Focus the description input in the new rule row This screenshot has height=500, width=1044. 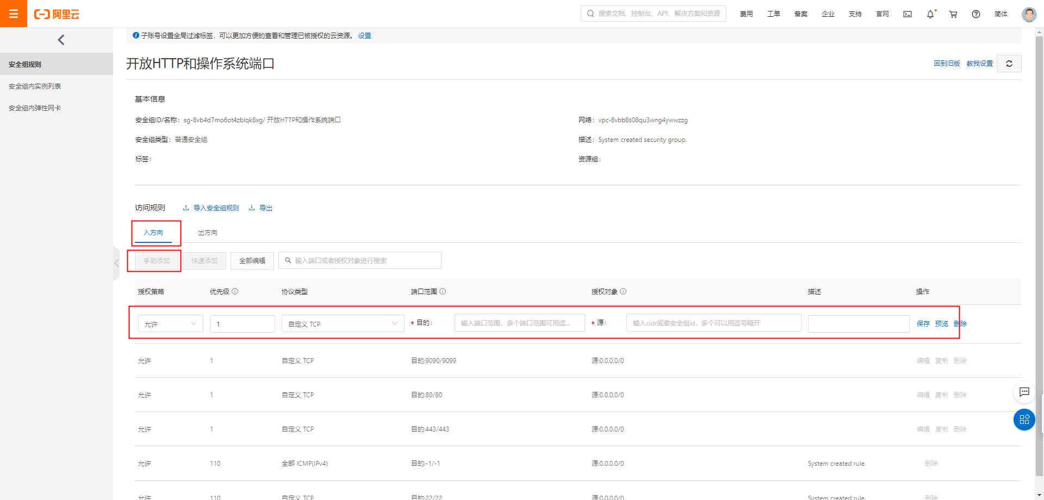click(859, 324)
